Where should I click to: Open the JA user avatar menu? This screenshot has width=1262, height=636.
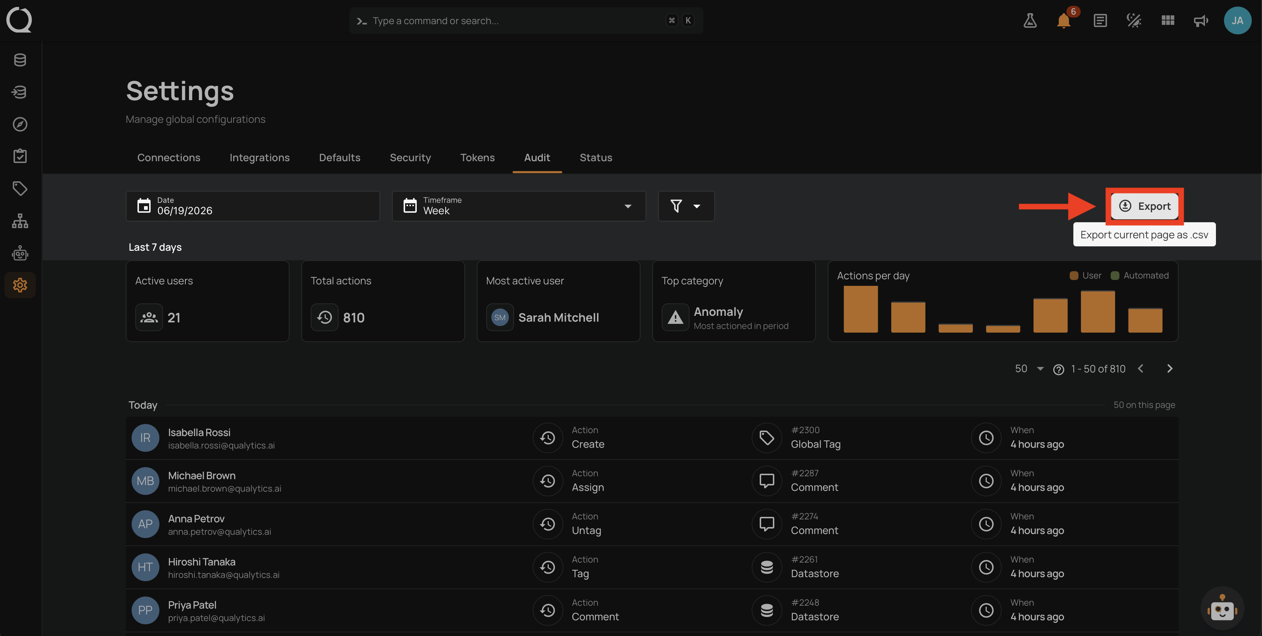click(x=1238, y=20)
